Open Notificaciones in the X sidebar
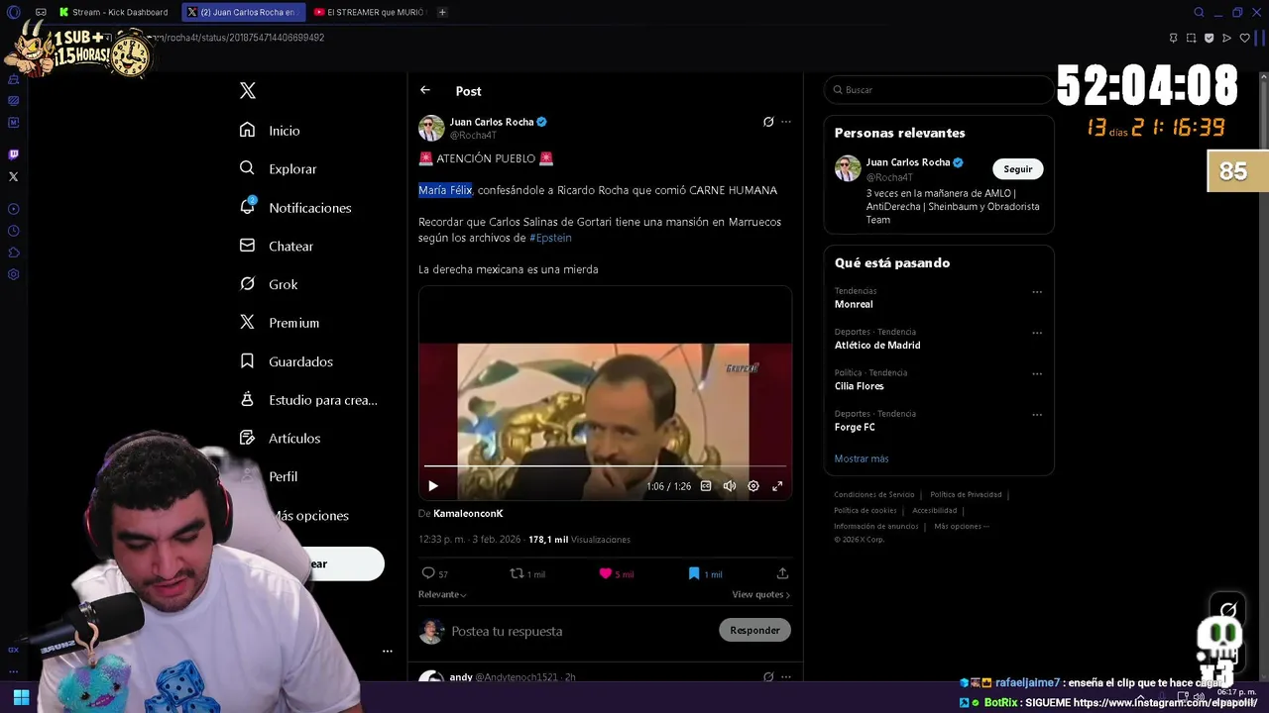 [295, 208]
